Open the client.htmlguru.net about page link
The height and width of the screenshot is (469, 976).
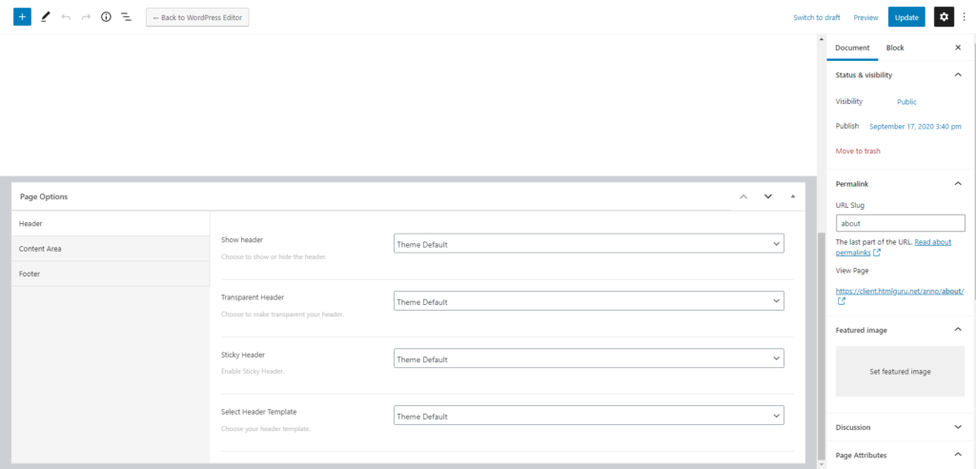point(900,291)
